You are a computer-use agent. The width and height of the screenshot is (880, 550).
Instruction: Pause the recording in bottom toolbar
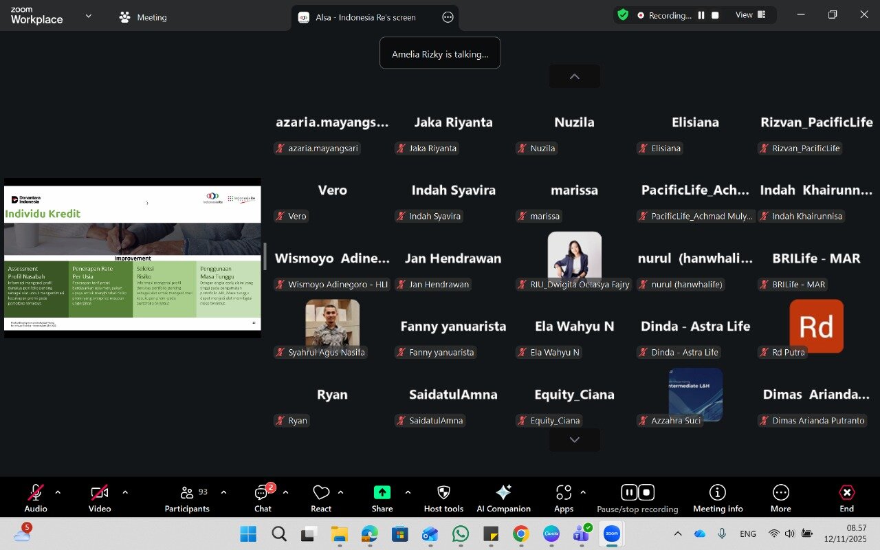coord(628,492)
